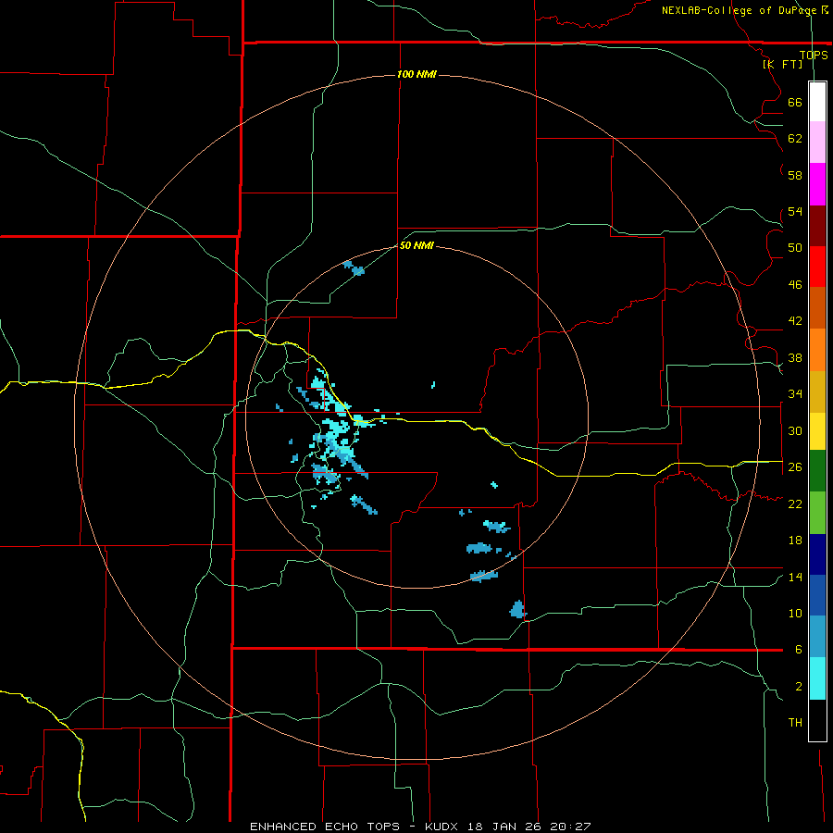Click the southernmost isolated blue echo blob
The image size is (833, 833).
coord(517,609)
